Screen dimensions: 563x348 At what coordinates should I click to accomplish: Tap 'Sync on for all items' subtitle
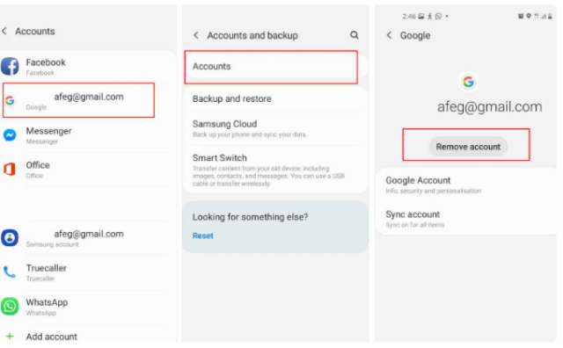tap(415, 225)
